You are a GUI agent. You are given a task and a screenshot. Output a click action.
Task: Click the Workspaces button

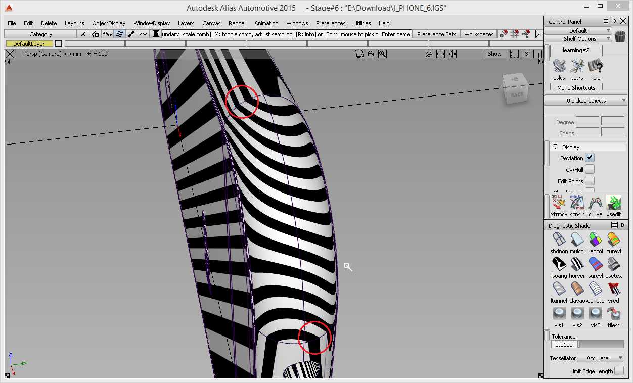tap(479, 34)
